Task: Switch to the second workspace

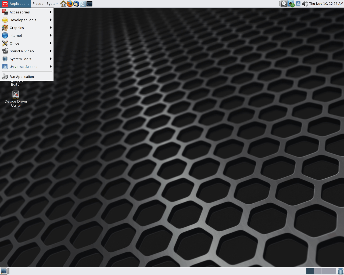Action: coord(317,271)
